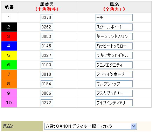Click the black row 2 color cell
The width and height of the screenshot is (153, 133).
[x=9, y=27]
